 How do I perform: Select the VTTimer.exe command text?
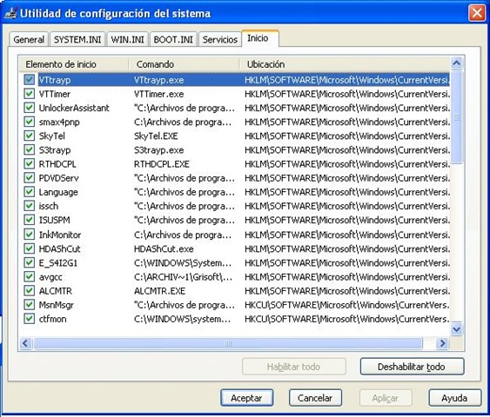(158, 94)
